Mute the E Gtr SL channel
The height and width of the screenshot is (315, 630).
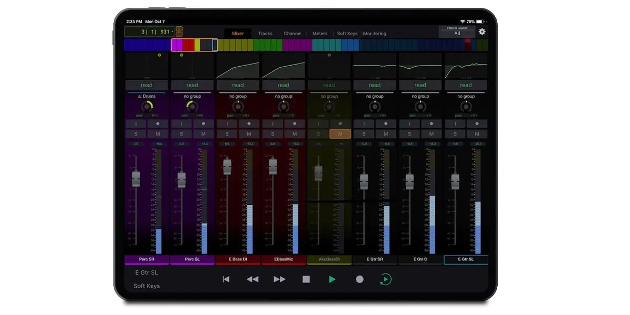click(477, 134)
